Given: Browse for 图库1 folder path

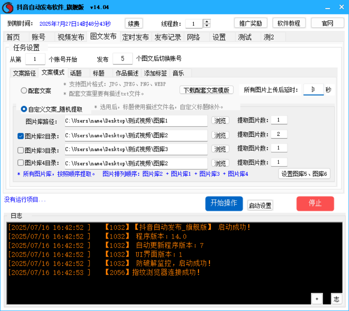Looking at the screenshot, I should tap(220, 121).
